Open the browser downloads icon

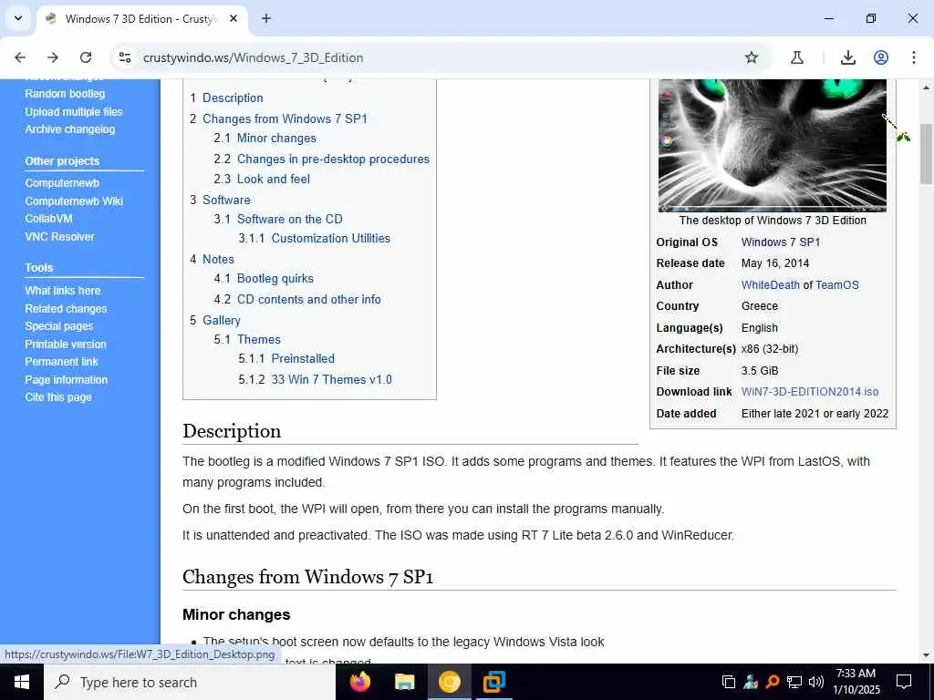848,57
